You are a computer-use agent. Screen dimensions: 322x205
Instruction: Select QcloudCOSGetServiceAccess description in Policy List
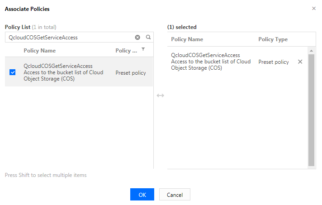(63, 76)
